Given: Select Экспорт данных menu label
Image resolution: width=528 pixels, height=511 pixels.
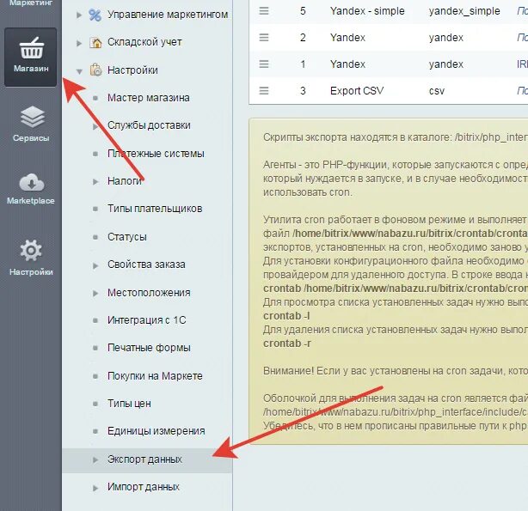Looking at the screenshot, I should 144,459.
